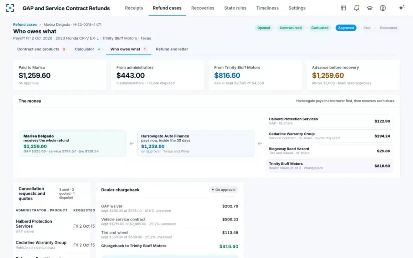
Task: Click the Marisa Delgado breadcrumb text
Action: click(x=72, y=25)
